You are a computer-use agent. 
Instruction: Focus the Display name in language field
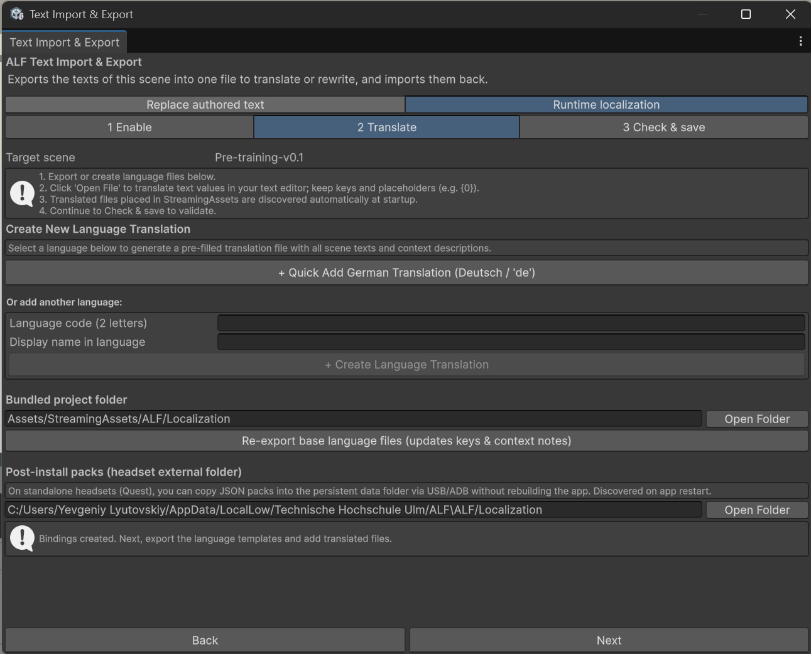[511, 342]
